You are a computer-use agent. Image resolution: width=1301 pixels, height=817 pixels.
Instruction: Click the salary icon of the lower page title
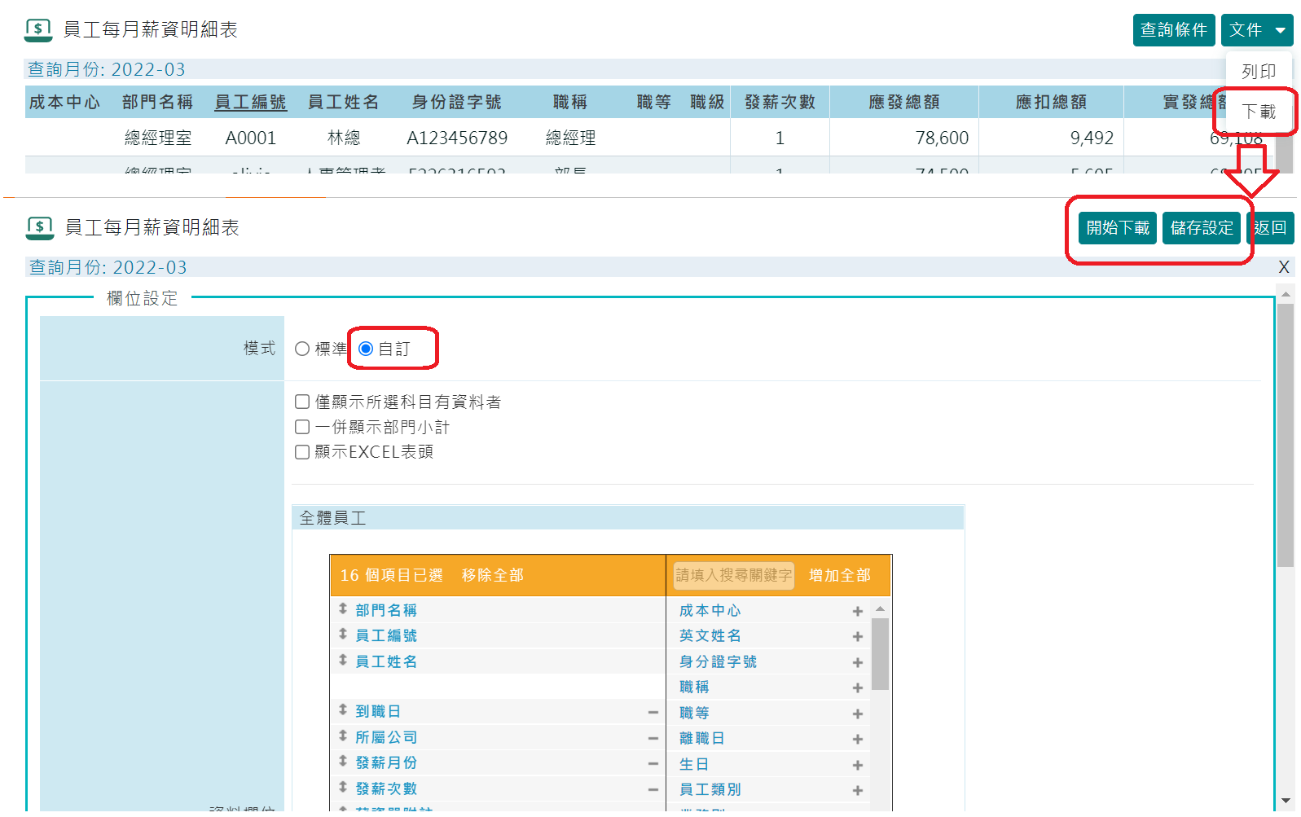click(40, 228)
